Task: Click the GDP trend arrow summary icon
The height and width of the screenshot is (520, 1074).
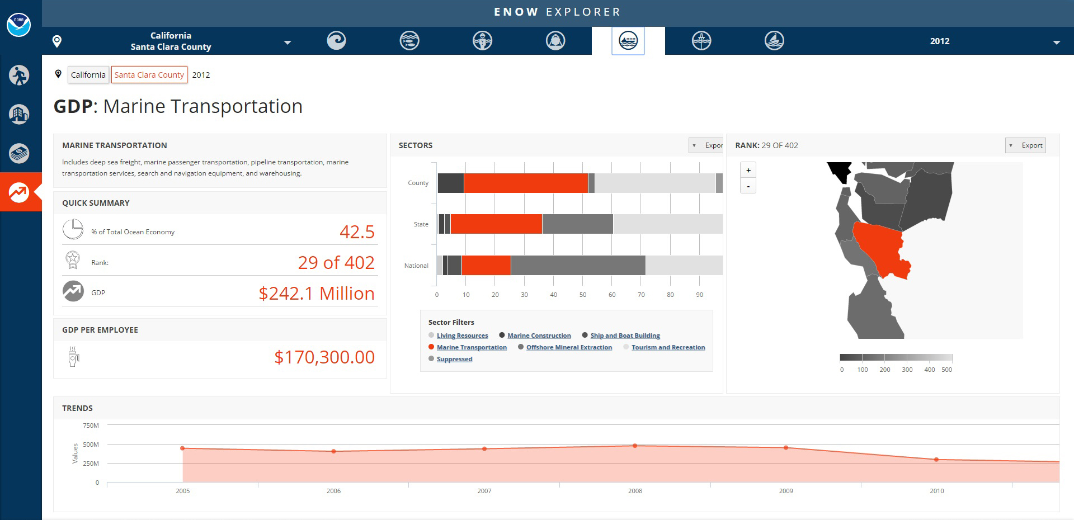Action: (73, 291)
